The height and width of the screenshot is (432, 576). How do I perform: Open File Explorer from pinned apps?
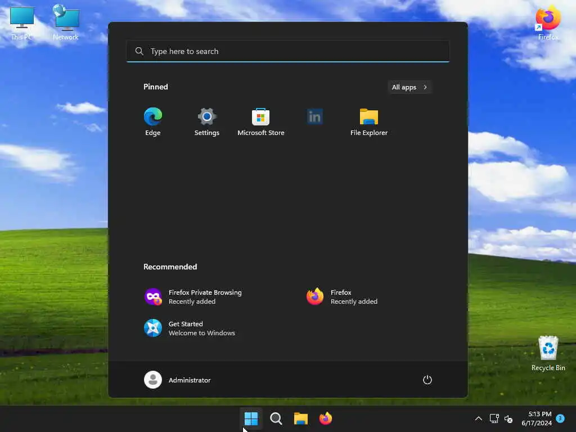point(369,122)
